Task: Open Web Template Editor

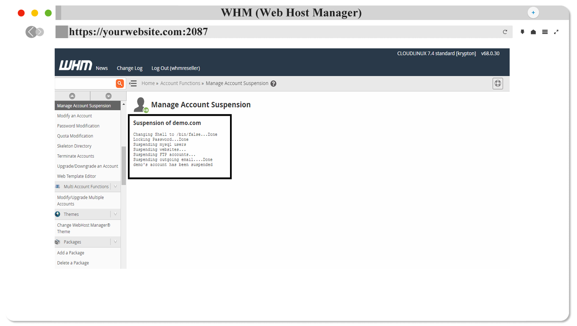Action: 77,176
